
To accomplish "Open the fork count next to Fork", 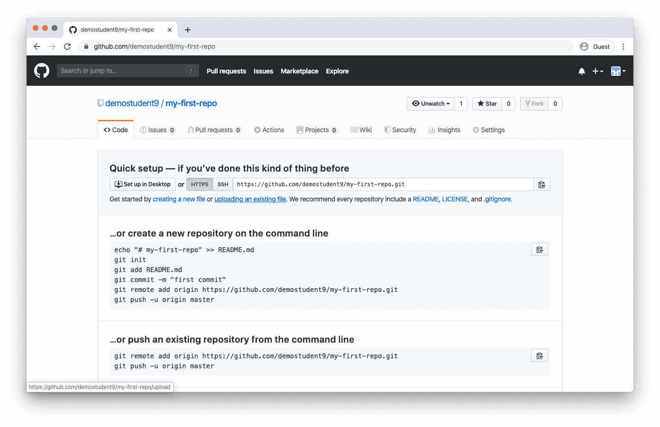I will tap(555, 104).
